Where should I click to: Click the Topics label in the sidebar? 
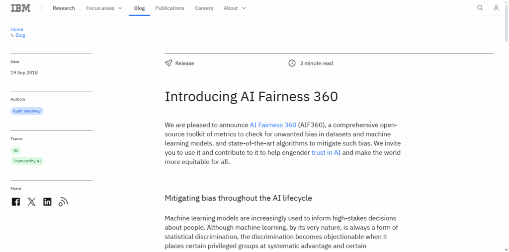pyautogui.click(x=16, y=138)
